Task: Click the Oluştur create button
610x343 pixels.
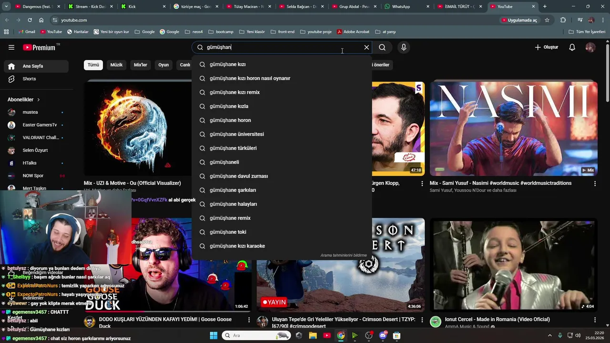Action: (546, 47)
